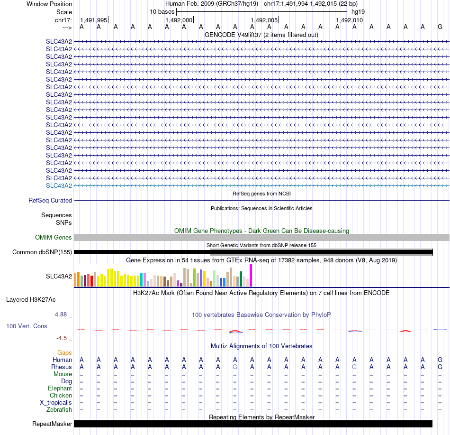Open the RefSeq genes from NCBI track title
The image size is (450, 435).
pyautogui.click(x=261, y=194)
